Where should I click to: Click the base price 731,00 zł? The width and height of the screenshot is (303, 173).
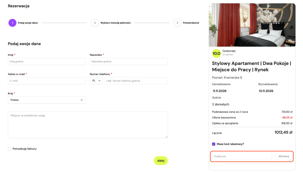click(x=287, y=112)
